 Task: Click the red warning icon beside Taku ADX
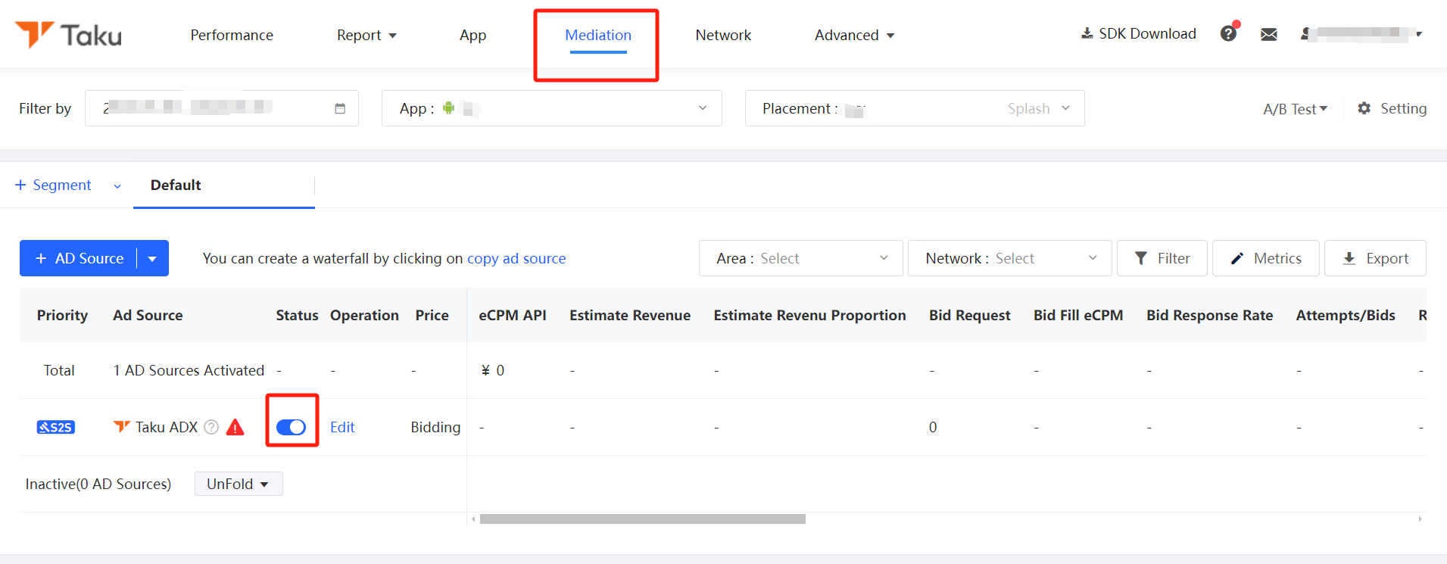coord(235,427)
